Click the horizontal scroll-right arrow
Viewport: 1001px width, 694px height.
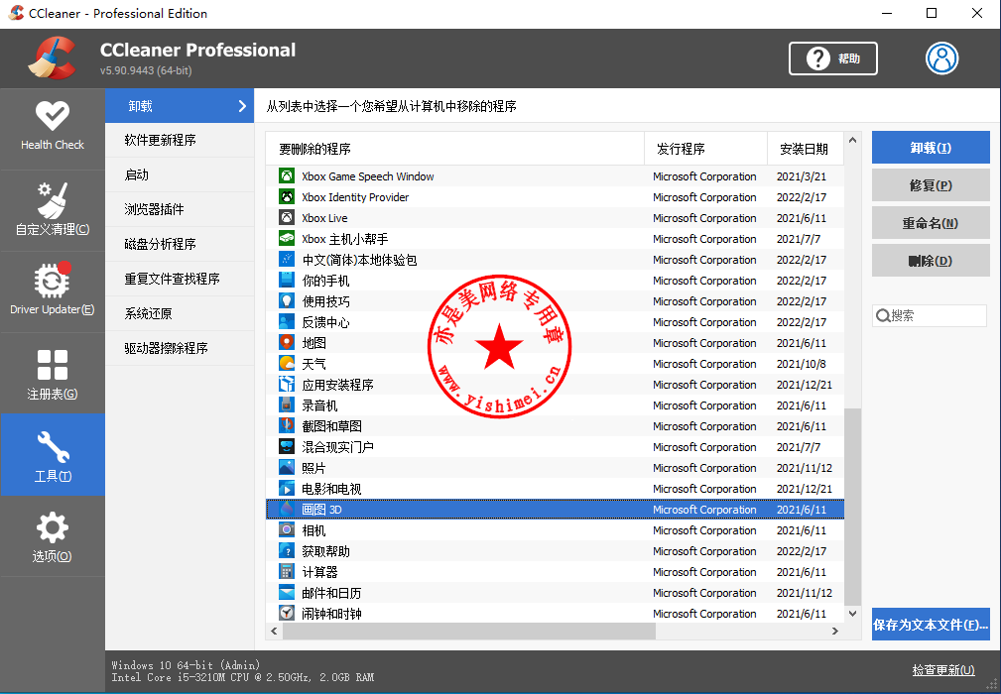[835, 631]
